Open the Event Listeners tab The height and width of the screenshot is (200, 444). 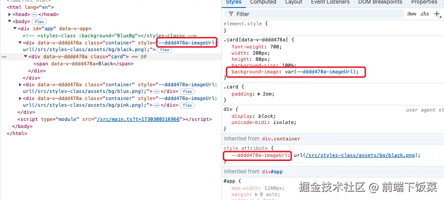(x=329, y=2)
